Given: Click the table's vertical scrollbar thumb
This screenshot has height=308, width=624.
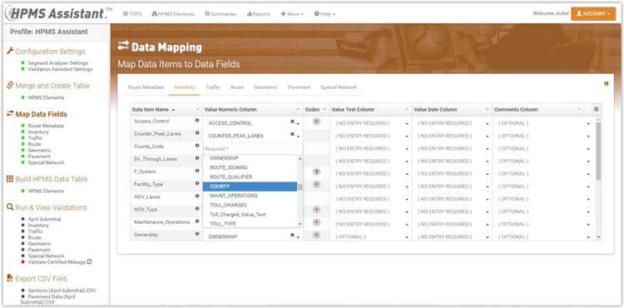Looking at the screenshot, I should pyautogui.click(x=597, y=151).
